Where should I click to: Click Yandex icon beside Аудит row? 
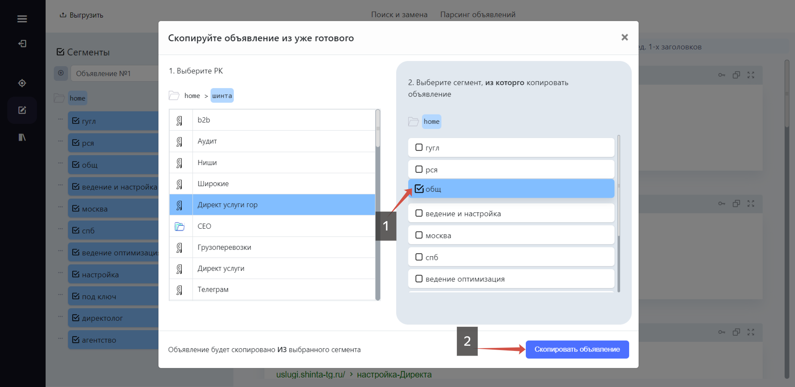pyautogui.click(x=180, y=141)
